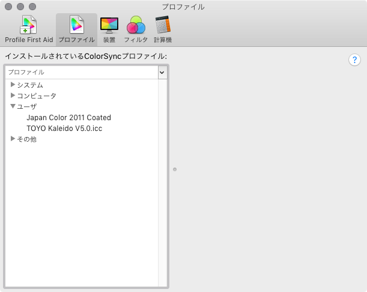Open the 計算機 calculator pane
This screenshot has width=367, height=292.
click(x=163, y=29)
